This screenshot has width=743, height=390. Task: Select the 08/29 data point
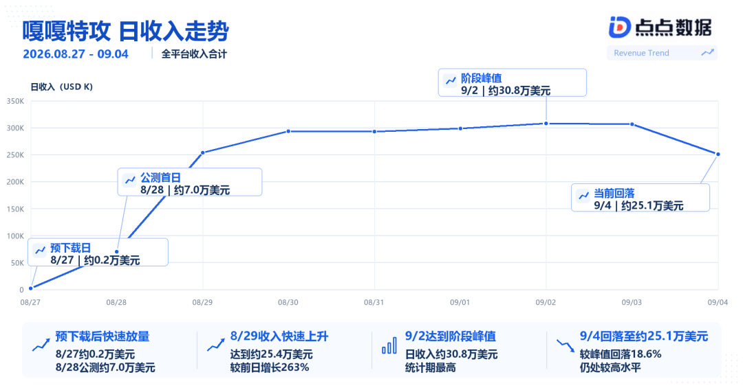203,152
